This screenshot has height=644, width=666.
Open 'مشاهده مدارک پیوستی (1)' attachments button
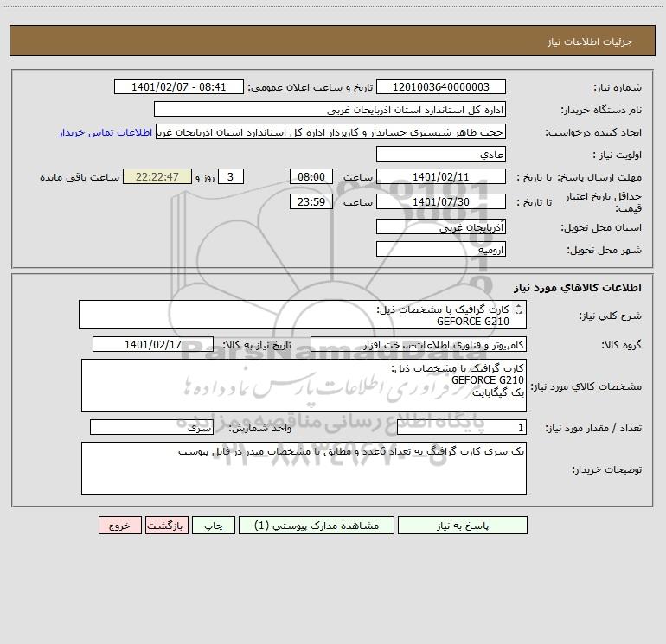click(317, 526)
